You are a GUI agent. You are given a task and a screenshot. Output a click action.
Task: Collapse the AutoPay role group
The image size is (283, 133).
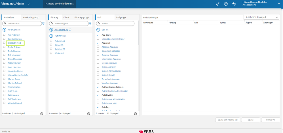(x=98, y=107)
